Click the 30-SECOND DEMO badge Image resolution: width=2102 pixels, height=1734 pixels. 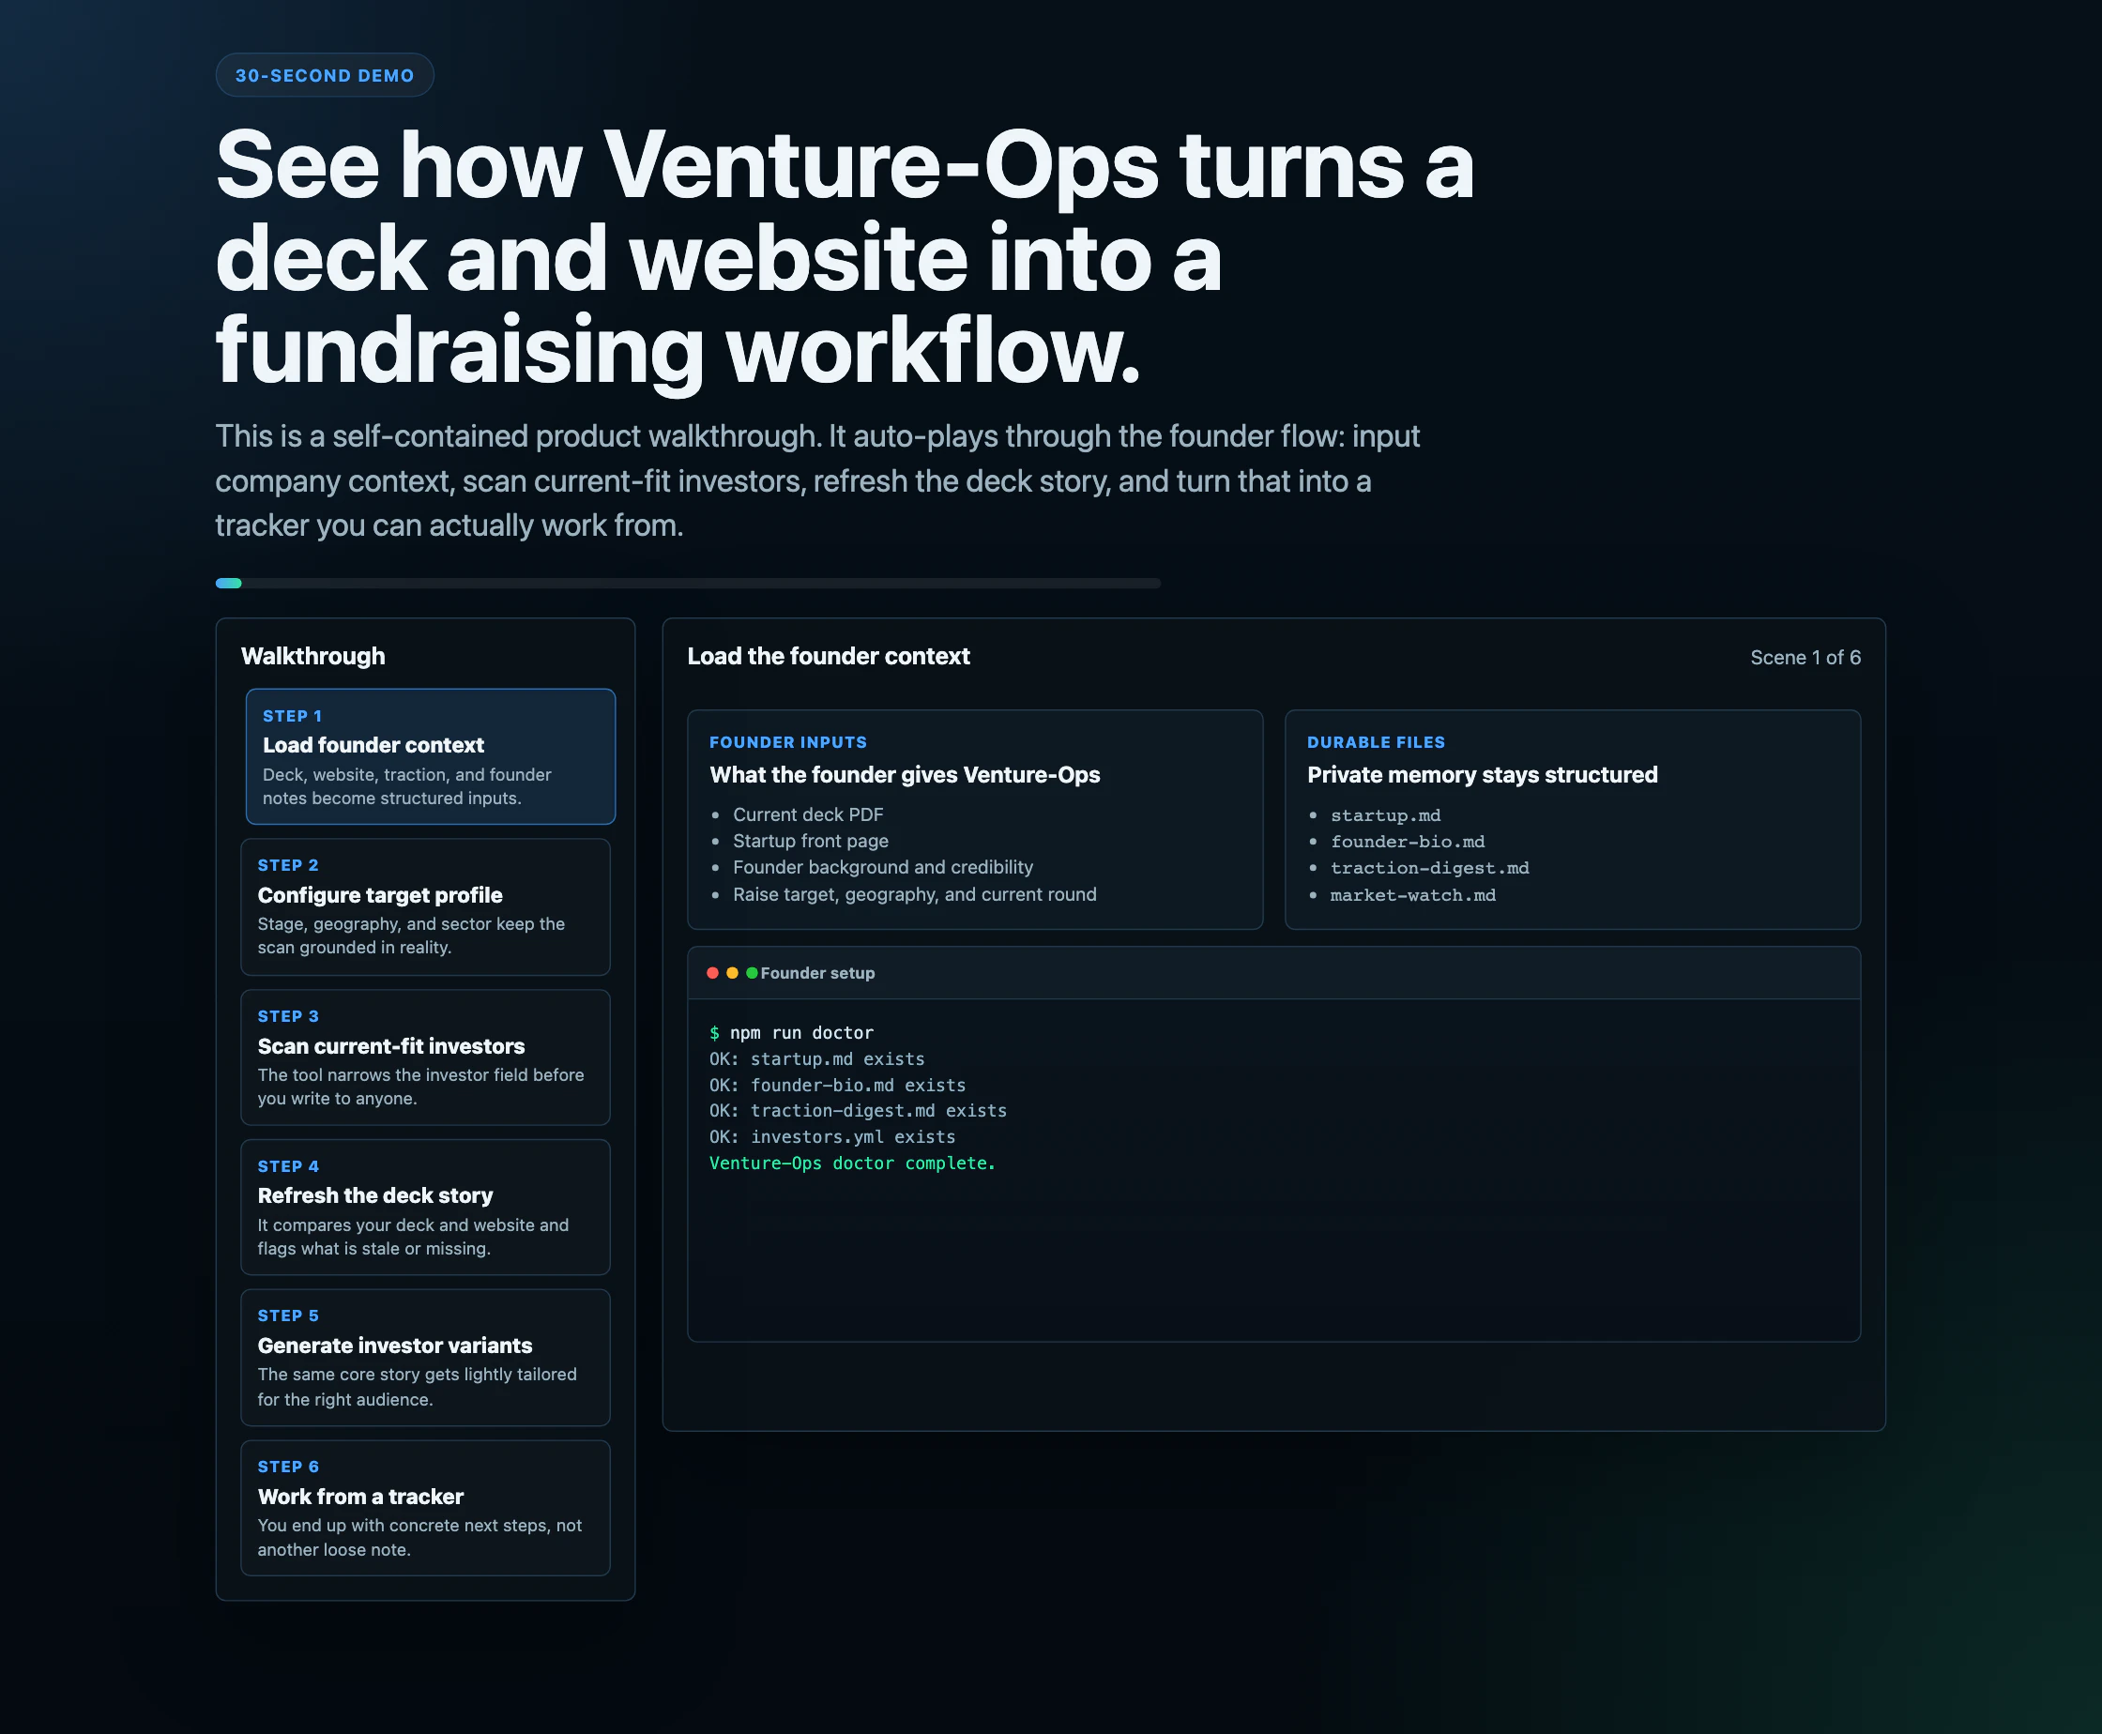point(325,75)
